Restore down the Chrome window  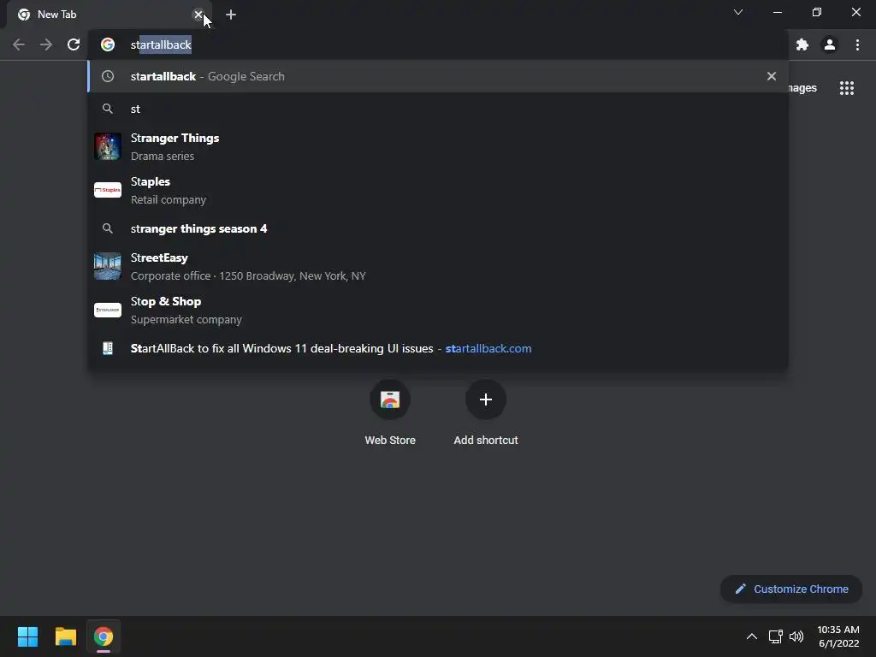[x=817, y=12]
